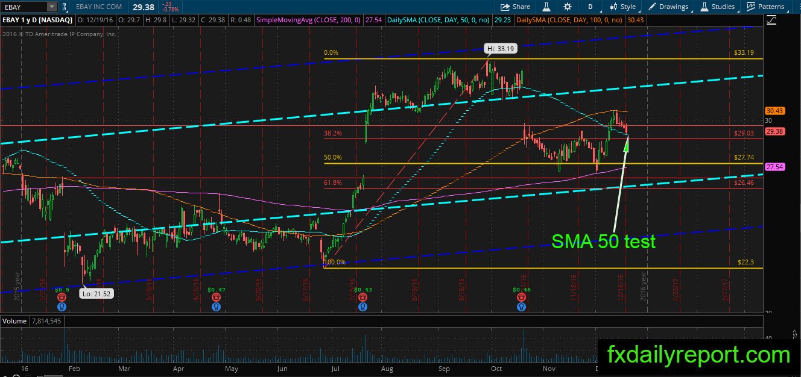Viewport: 801px width, 377px height.
Task: Open the Share chart option
Action: (515, 7)
